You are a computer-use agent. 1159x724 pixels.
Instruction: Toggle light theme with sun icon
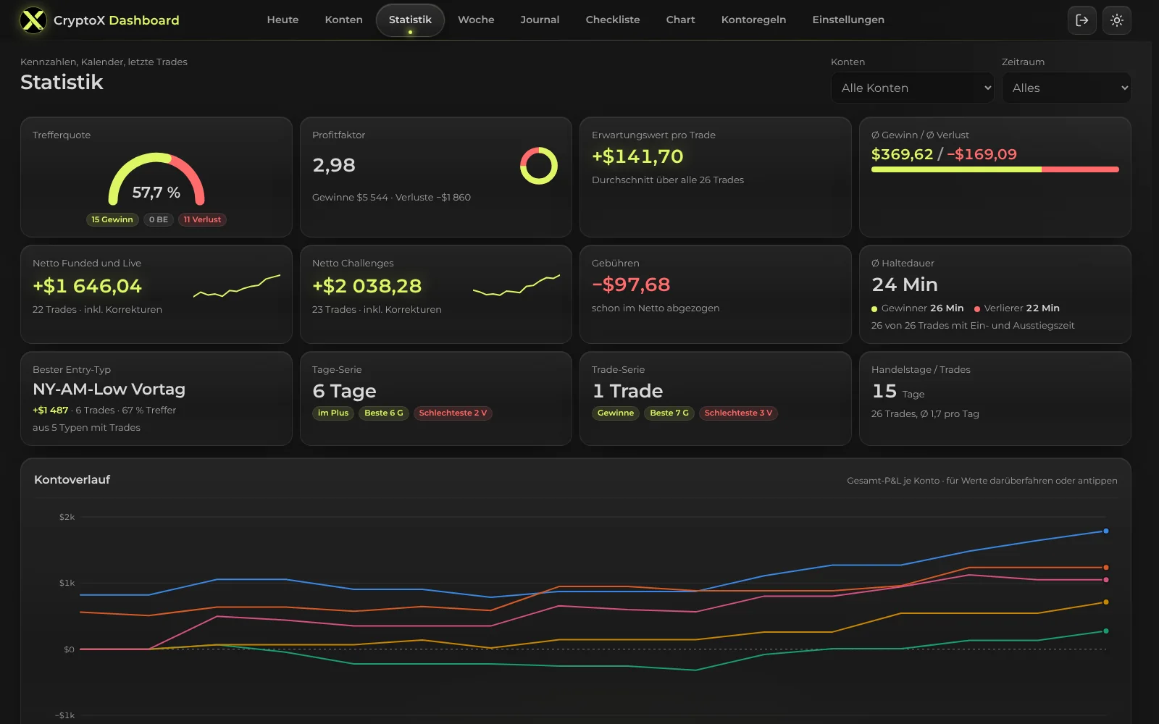click(1117, 20)
